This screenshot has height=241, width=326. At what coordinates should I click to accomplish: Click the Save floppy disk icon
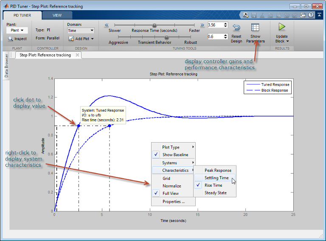254,15
